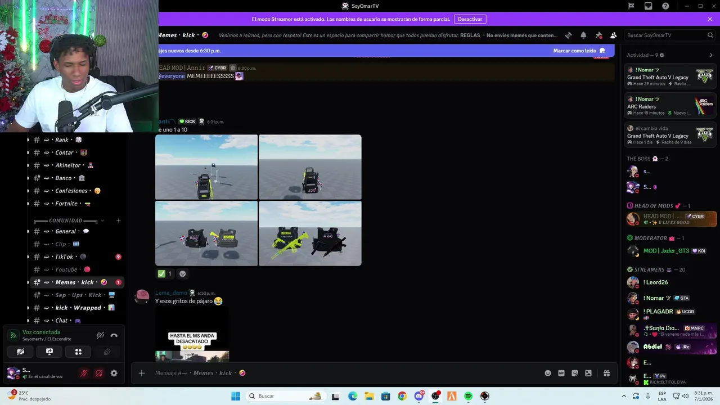
Task: Show hidden tray icons chevron
Action: click(623, 396)
